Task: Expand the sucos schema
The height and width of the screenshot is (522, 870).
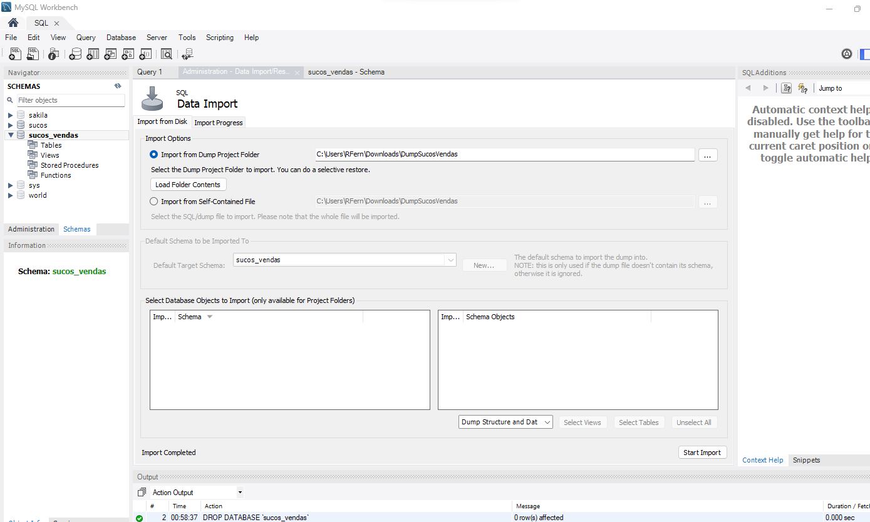Action: point(11,125)
